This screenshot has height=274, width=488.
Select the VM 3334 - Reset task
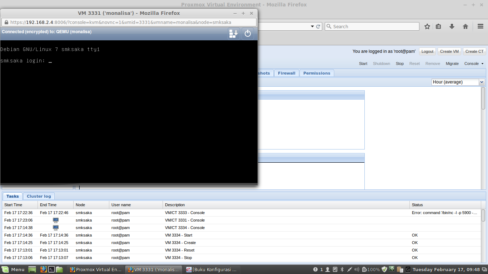pyautogui.click(x=241, y=250)
